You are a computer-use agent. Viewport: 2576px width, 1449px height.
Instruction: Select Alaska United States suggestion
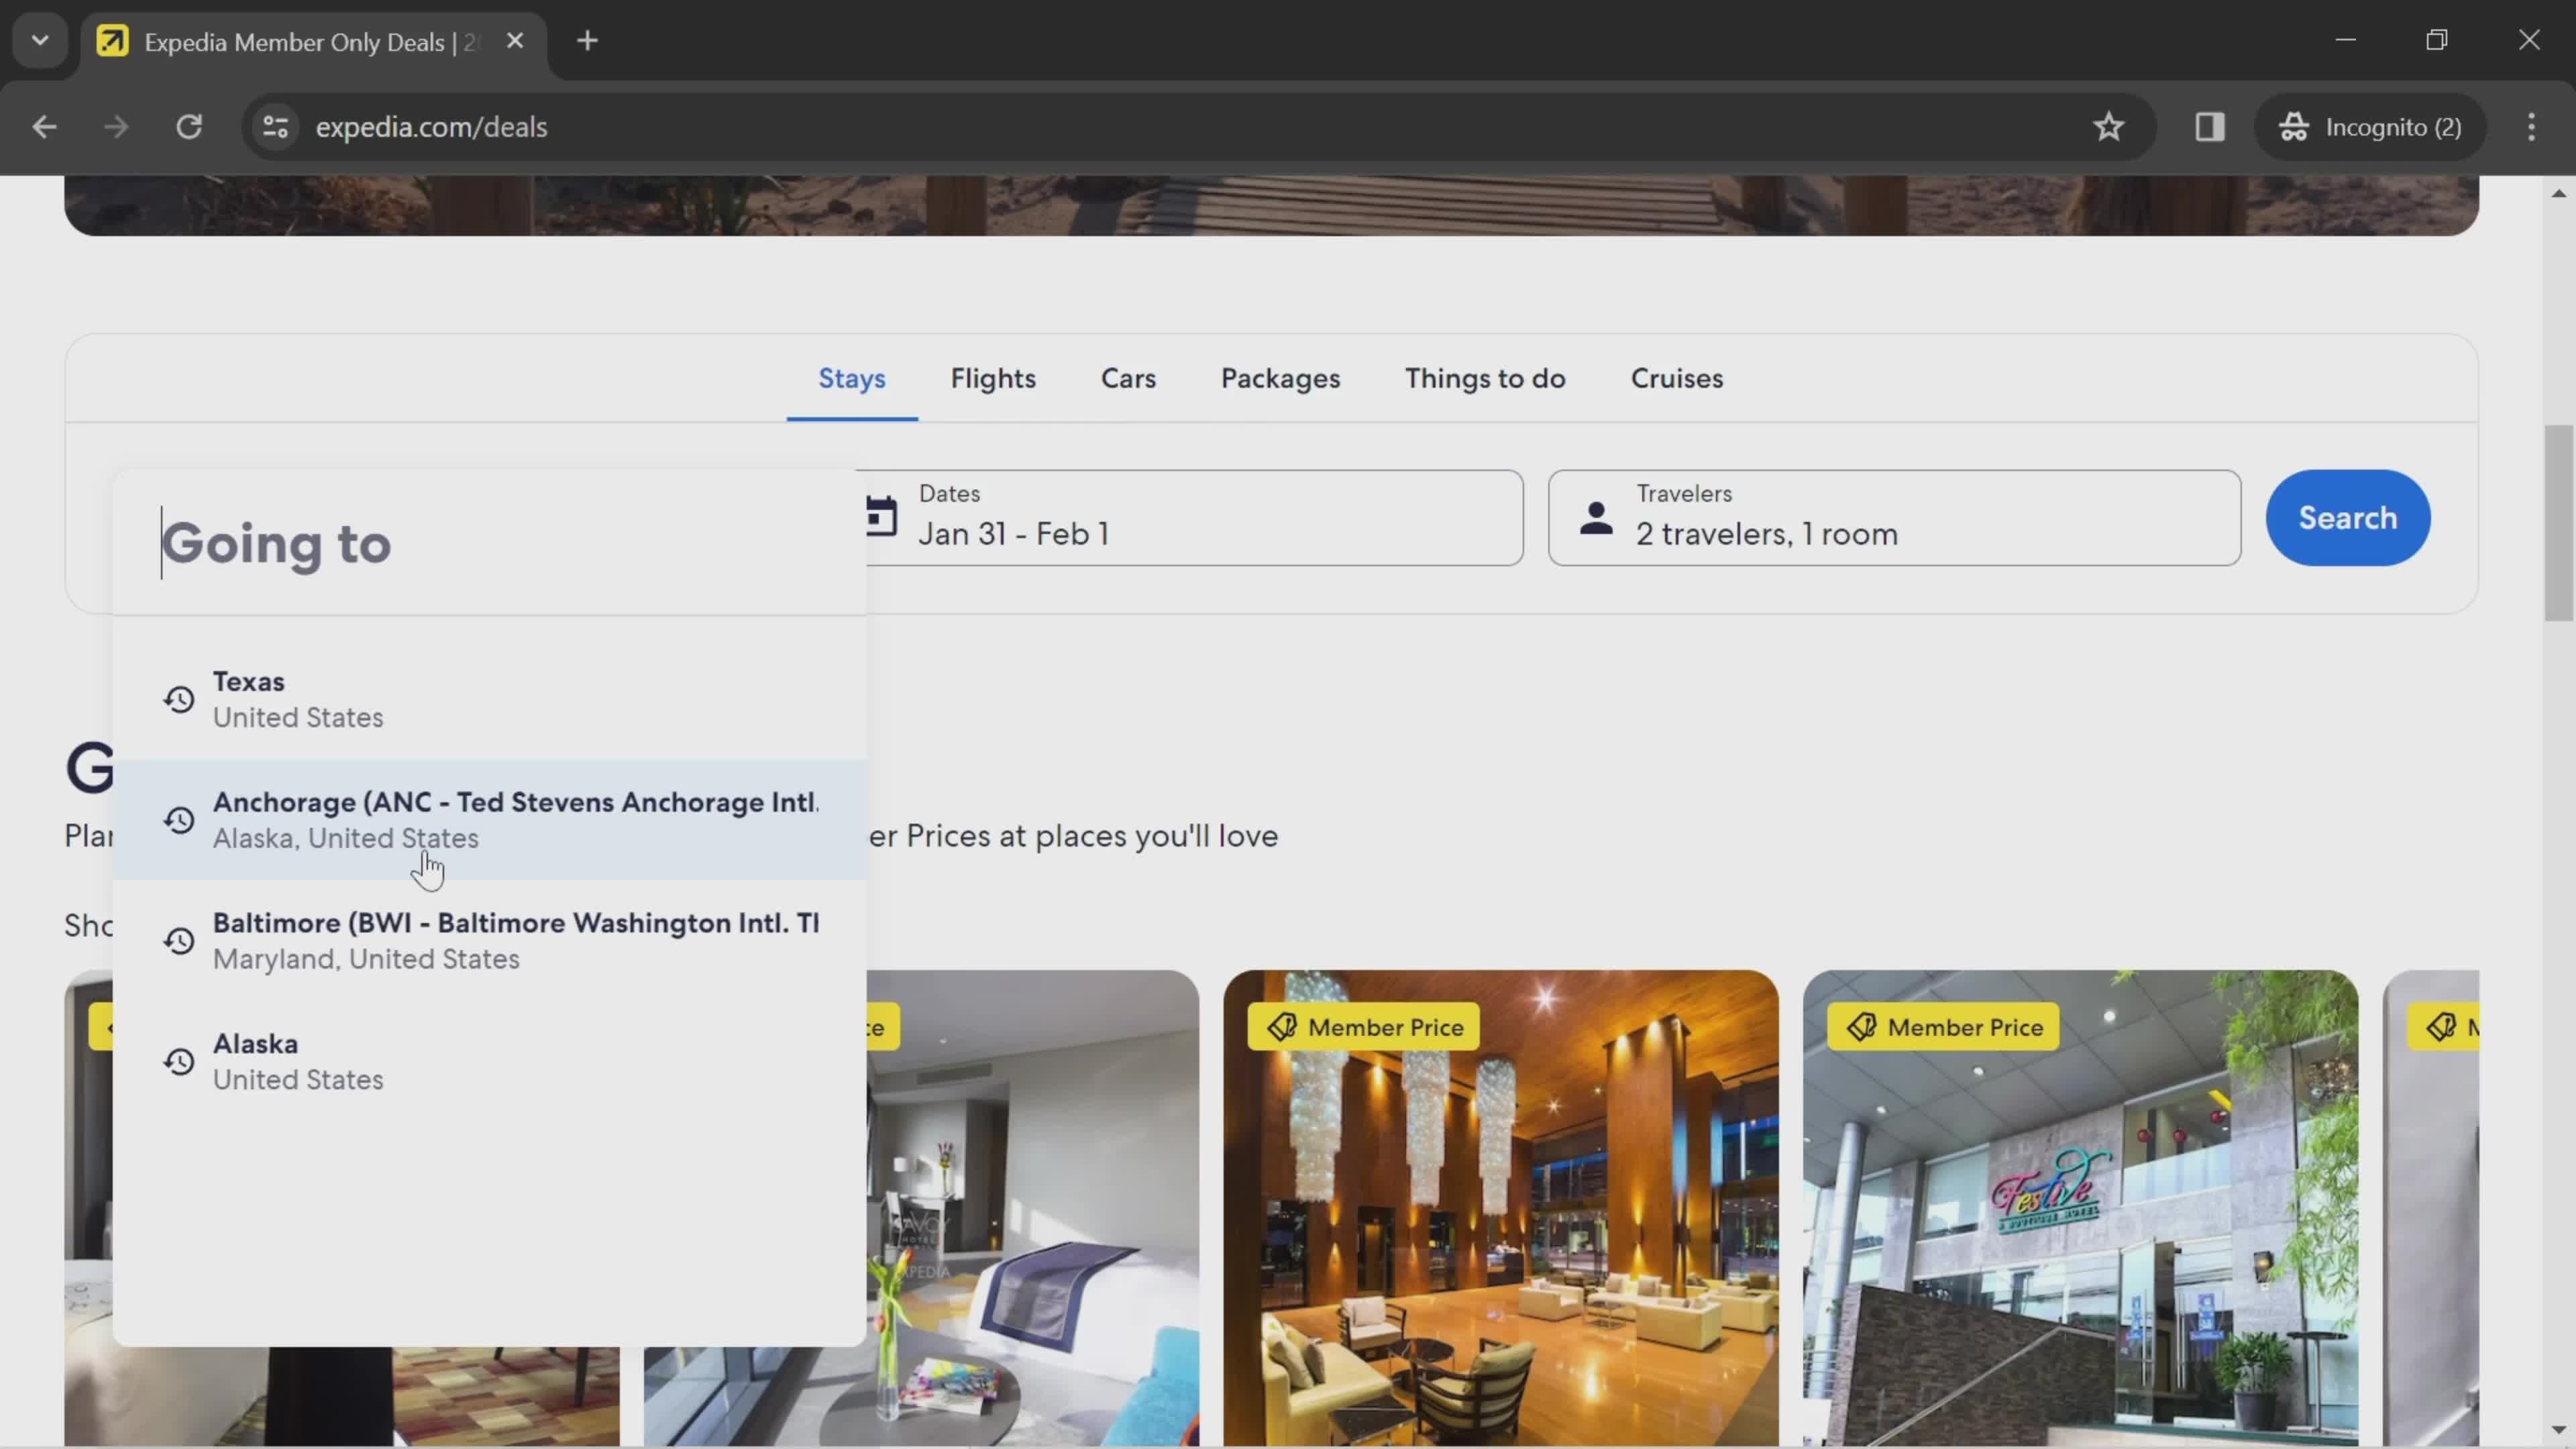pos(490,1062)
